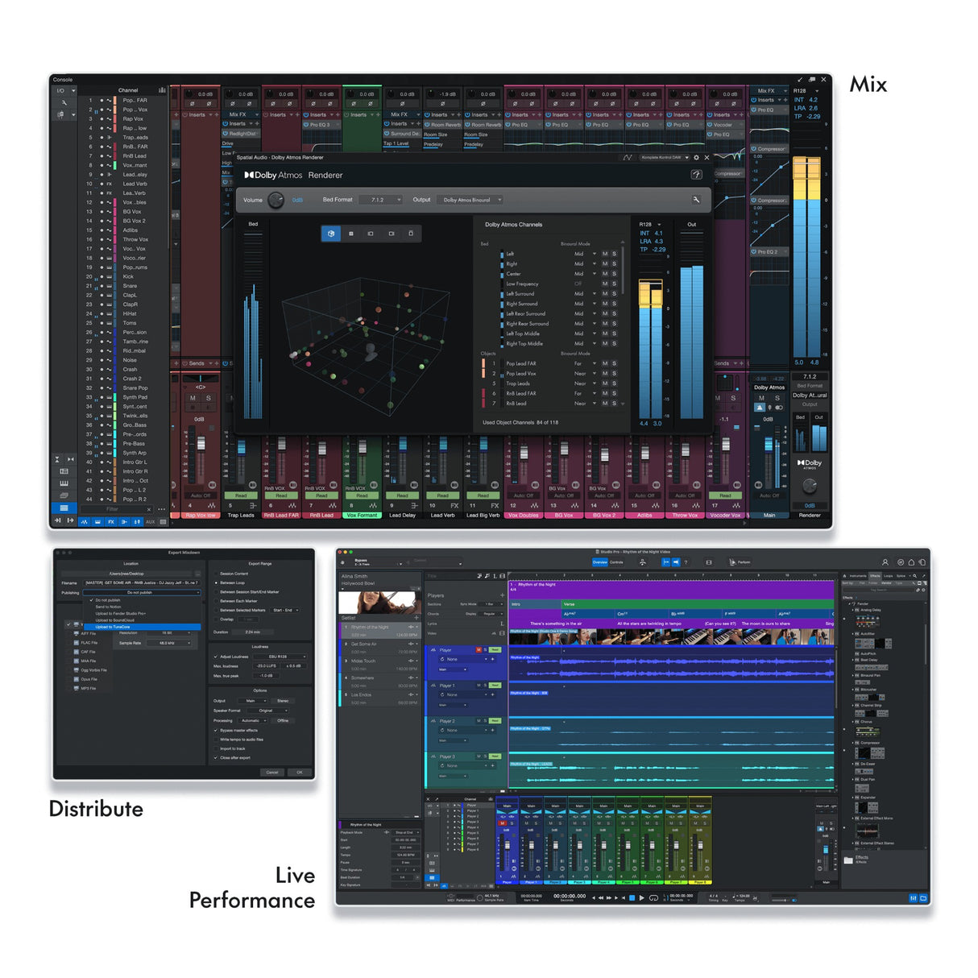The width and height of the screenshot is (978, 978).
Task: Open the Atmos Renderer settings wrench icon
Action: pyautogui.click(x=695, y=200)
